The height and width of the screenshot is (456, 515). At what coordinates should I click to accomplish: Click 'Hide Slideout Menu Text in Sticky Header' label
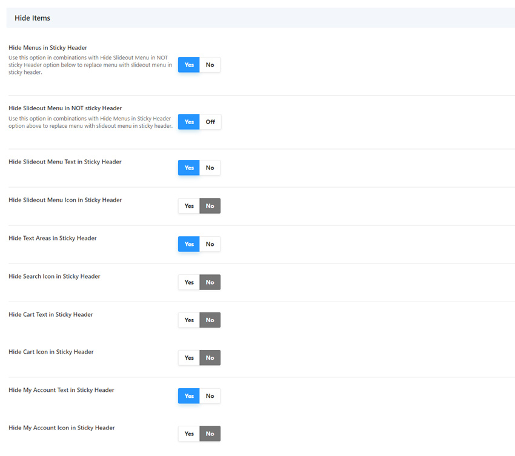(65, 162)
